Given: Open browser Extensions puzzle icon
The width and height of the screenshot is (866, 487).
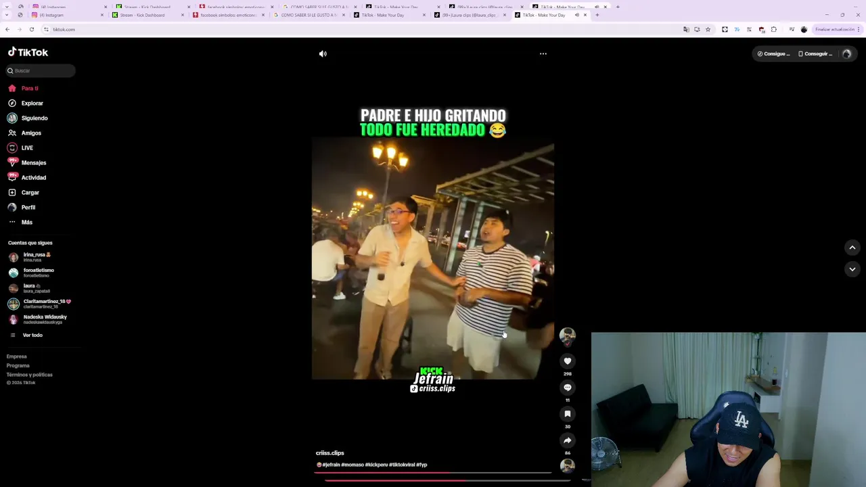Looking at the screenshot, I should click(x=773, y=29).
